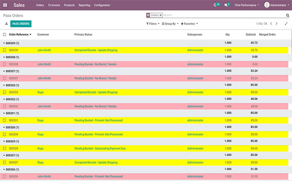This screenshot has height=181, width=292.
Task: Open the Configuration menu
Action: point(102,5)
